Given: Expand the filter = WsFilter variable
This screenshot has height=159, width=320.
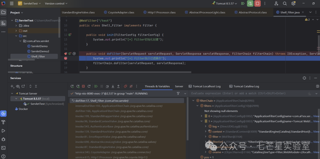Looking at the screenshot, I should (x=206, y=137).
